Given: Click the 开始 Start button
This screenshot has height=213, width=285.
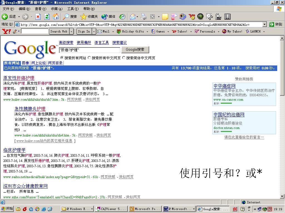Looking at the screenshot, I should point(7,209).
